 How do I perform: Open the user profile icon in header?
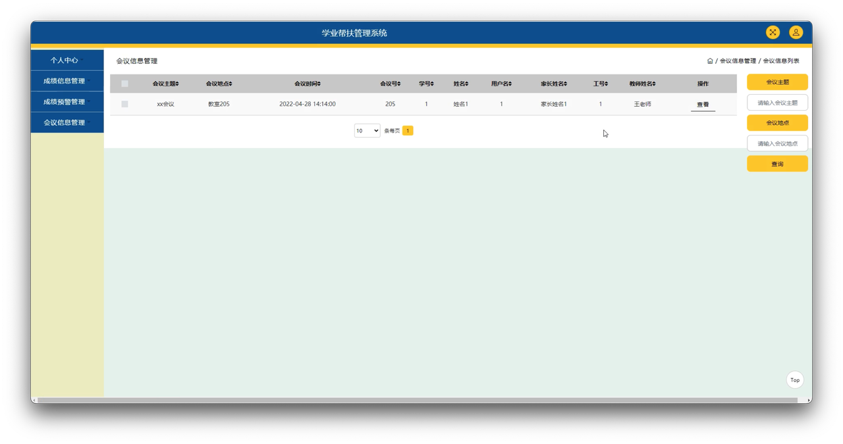point(796,32)
